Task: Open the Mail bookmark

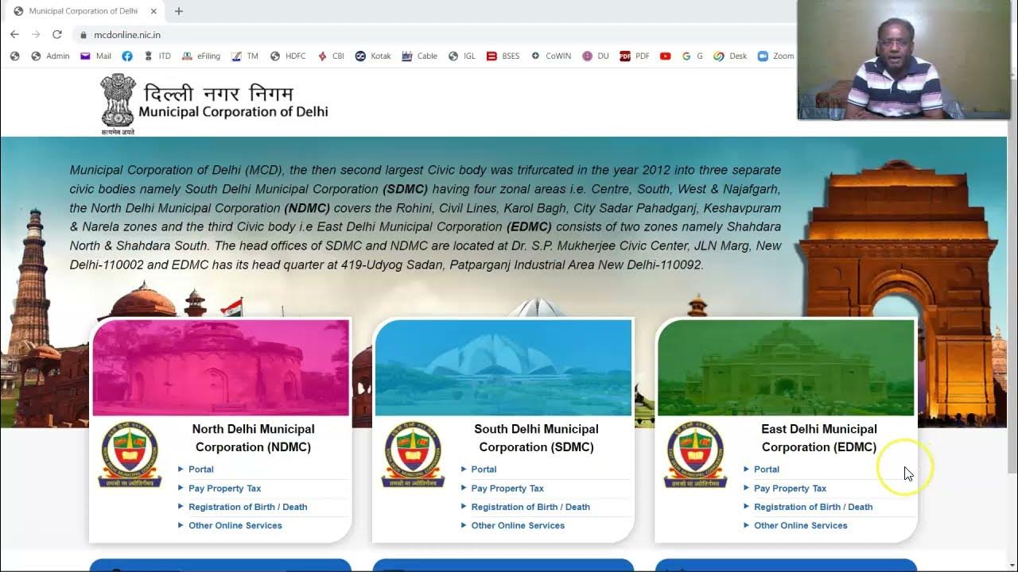Action: coord(96,56)
